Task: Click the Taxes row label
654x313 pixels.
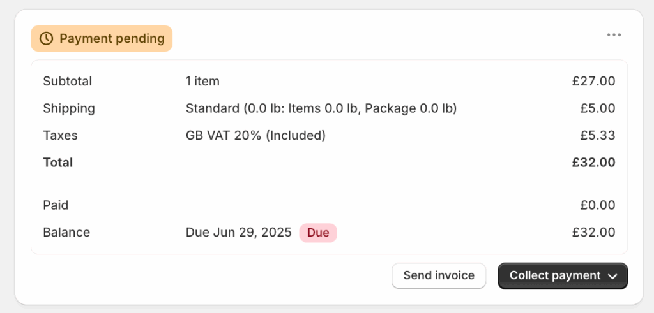Action: [x=60, y=135]
